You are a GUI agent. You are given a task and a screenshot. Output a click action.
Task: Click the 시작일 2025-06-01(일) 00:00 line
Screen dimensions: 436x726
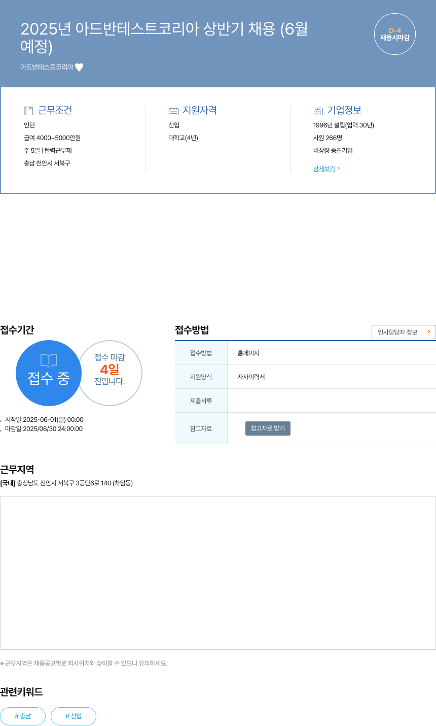[x=44, y=420]
